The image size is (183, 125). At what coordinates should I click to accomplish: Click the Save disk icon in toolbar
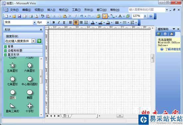click(x=19, y=16)
